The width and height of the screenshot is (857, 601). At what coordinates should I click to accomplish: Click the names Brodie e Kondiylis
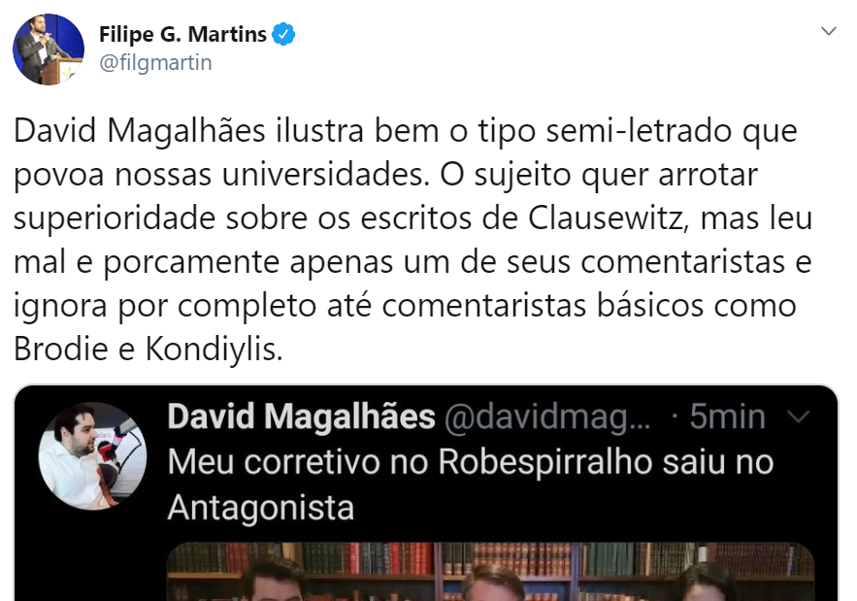(148, 349)
